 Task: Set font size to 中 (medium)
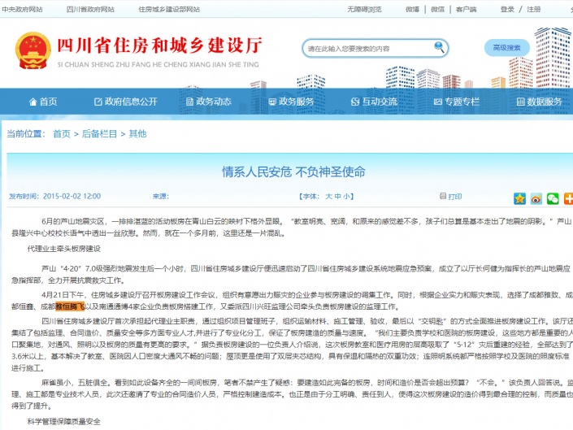click(x=337, y=197)
